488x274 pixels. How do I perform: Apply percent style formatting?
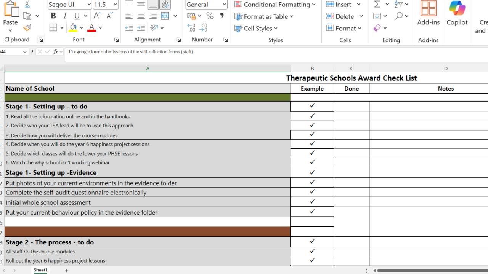click(210, 16)
